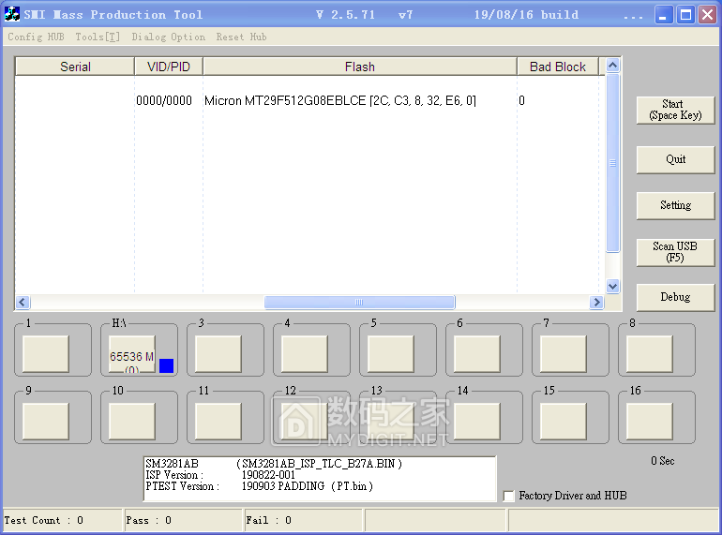Select USB port slot 9
The width and height of the screenshot is (722, 535).
point(45,421)
